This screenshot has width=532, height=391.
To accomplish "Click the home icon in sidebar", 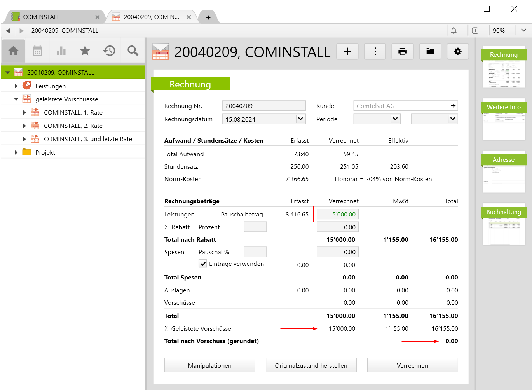I will coord(14,51).
